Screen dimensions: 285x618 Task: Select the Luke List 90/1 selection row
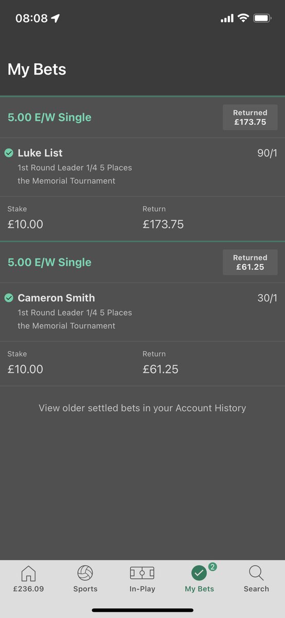coord(142,167)
